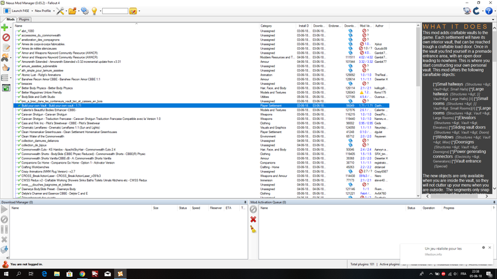Toggle green check for Better Body Physics
The height and width of the screenshot is (279, 497).
(x=19, y=88)
